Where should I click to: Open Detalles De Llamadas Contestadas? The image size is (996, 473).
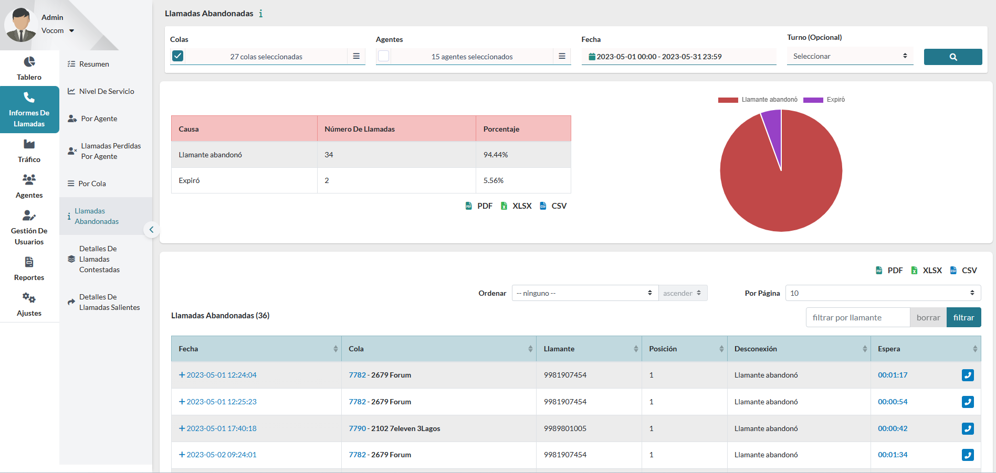[93, 259]
